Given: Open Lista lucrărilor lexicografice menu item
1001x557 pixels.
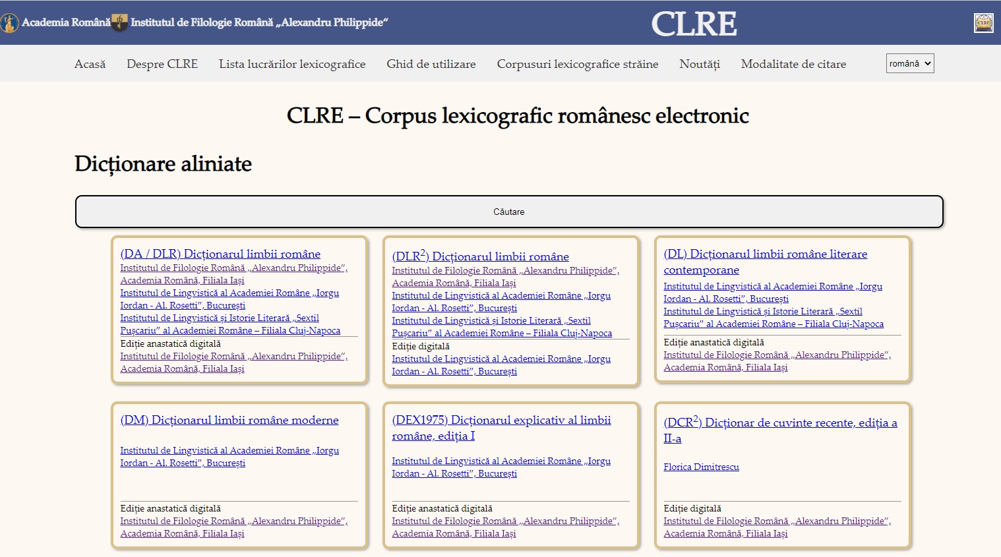Looking at the screenshot, I should (x=292, y=64).
